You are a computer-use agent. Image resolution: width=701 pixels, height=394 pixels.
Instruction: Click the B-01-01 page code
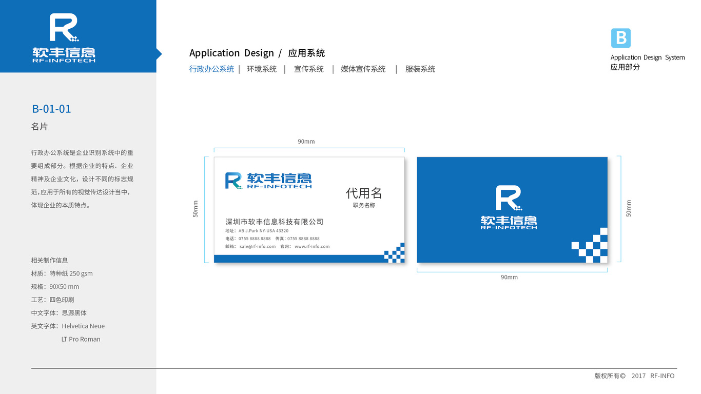tap(51, 109)
